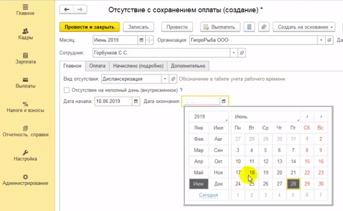343x211 pixels.
Task: Go to Выплаты section
Action: click(x=26, y=83)
